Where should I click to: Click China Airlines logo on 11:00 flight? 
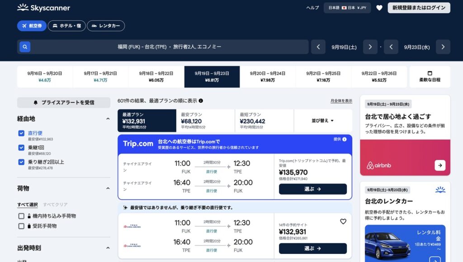point(132,226)
